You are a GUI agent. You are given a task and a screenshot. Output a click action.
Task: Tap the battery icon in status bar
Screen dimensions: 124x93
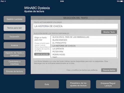click(x=122, y=1)
